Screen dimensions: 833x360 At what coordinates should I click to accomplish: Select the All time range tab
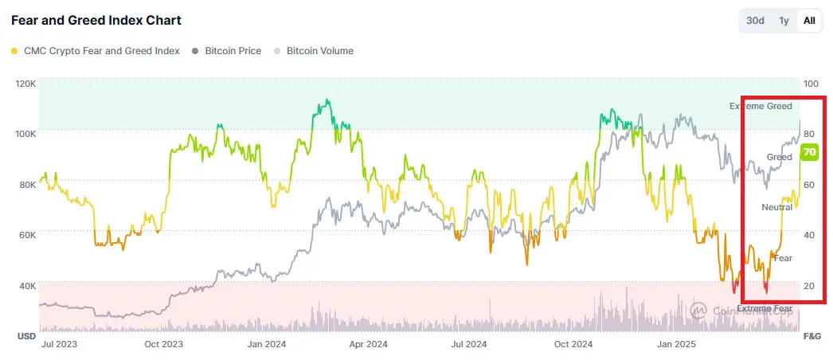[x=808, y=21]
